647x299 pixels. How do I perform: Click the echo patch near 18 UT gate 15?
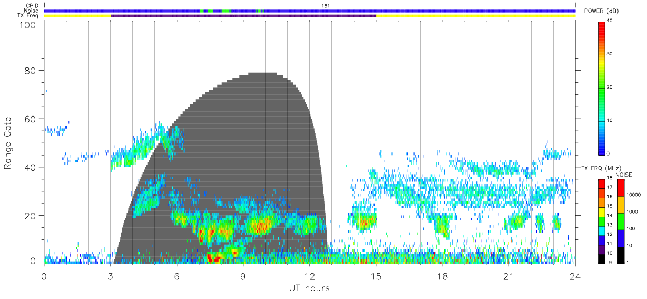[443, 226]
